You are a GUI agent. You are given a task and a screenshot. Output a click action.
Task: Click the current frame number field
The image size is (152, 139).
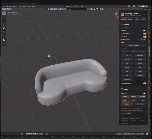pyautogui.click(x=120, y=134)
